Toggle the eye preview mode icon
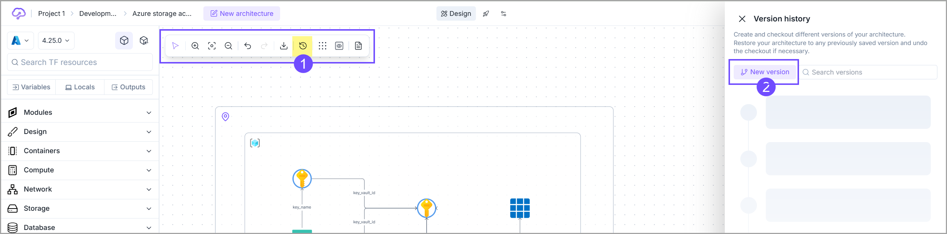Screen dimensions: 947x234 [339, 46]
